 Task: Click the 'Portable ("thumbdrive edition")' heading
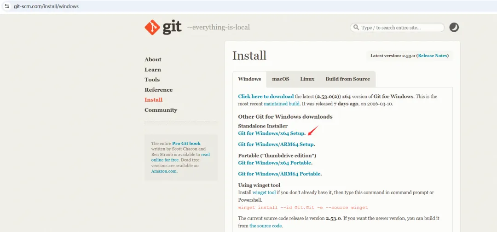click(x=277, y=156)
